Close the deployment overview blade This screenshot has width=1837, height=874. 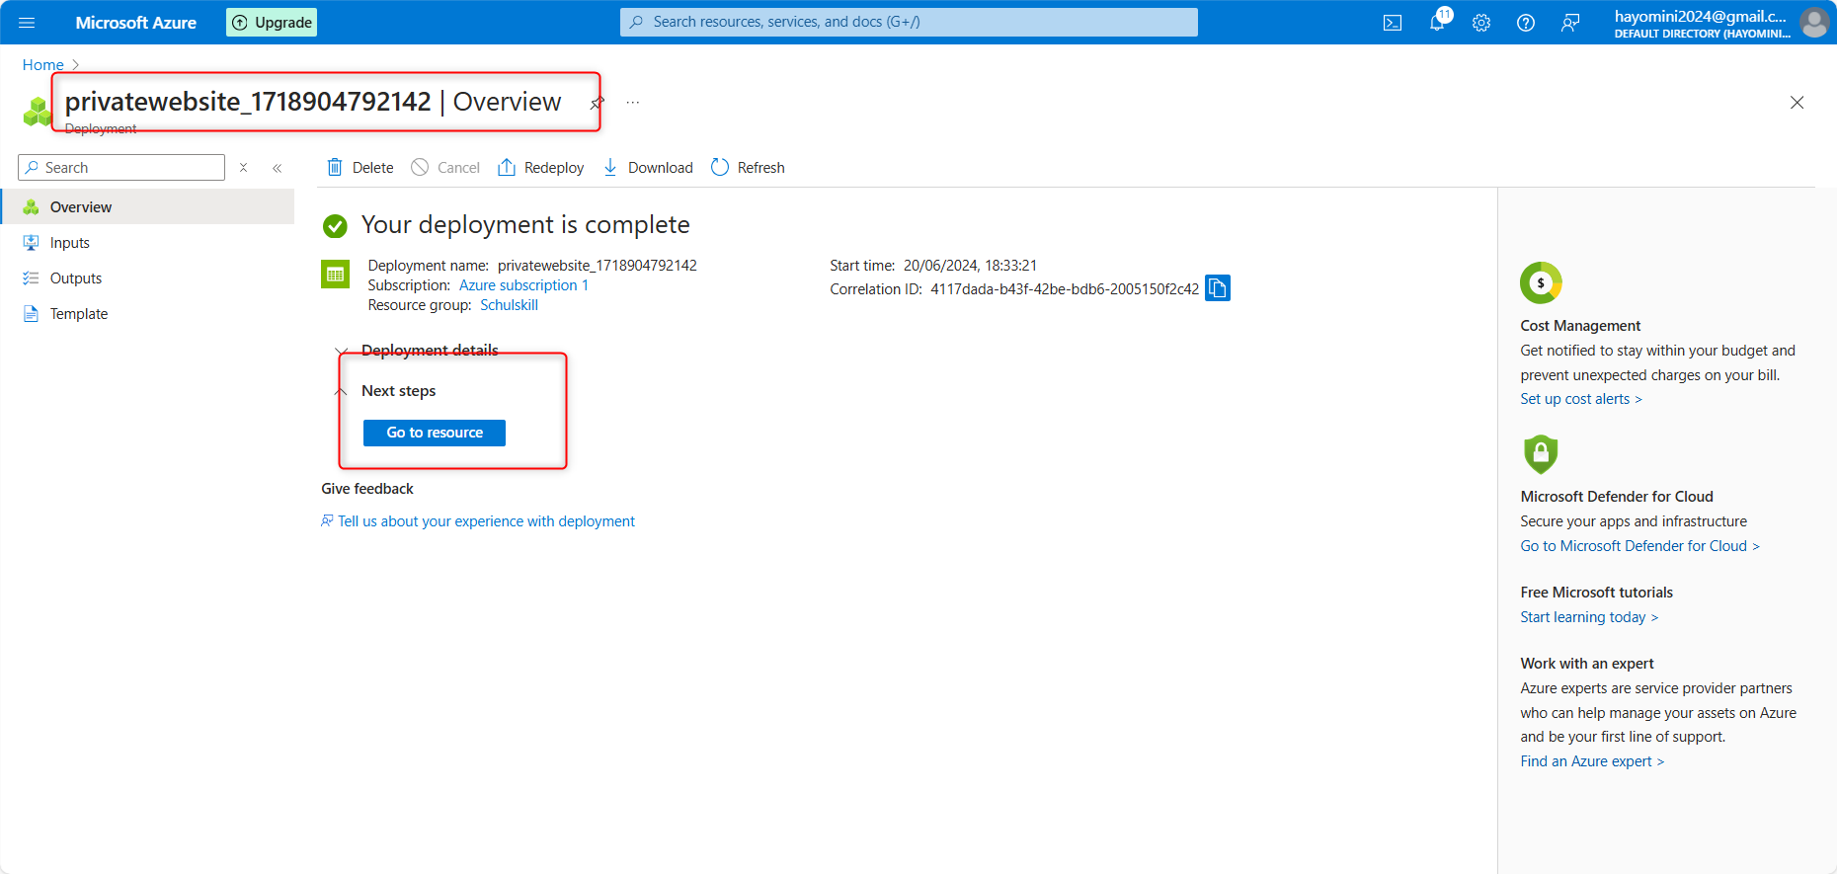point(1797,103)
